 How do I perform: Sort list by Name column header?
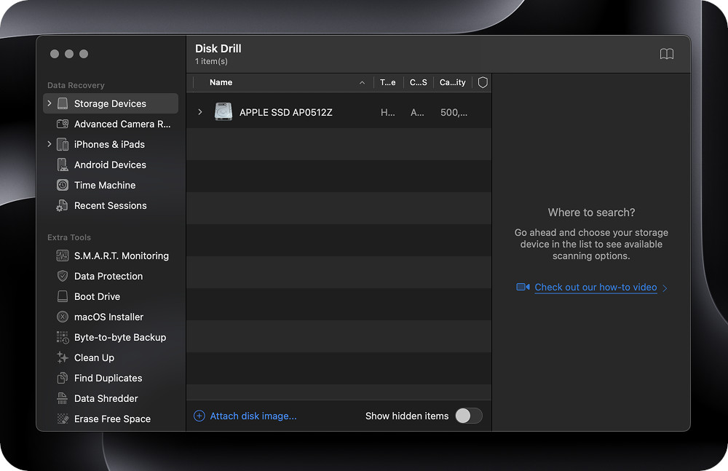click(221, 83)
